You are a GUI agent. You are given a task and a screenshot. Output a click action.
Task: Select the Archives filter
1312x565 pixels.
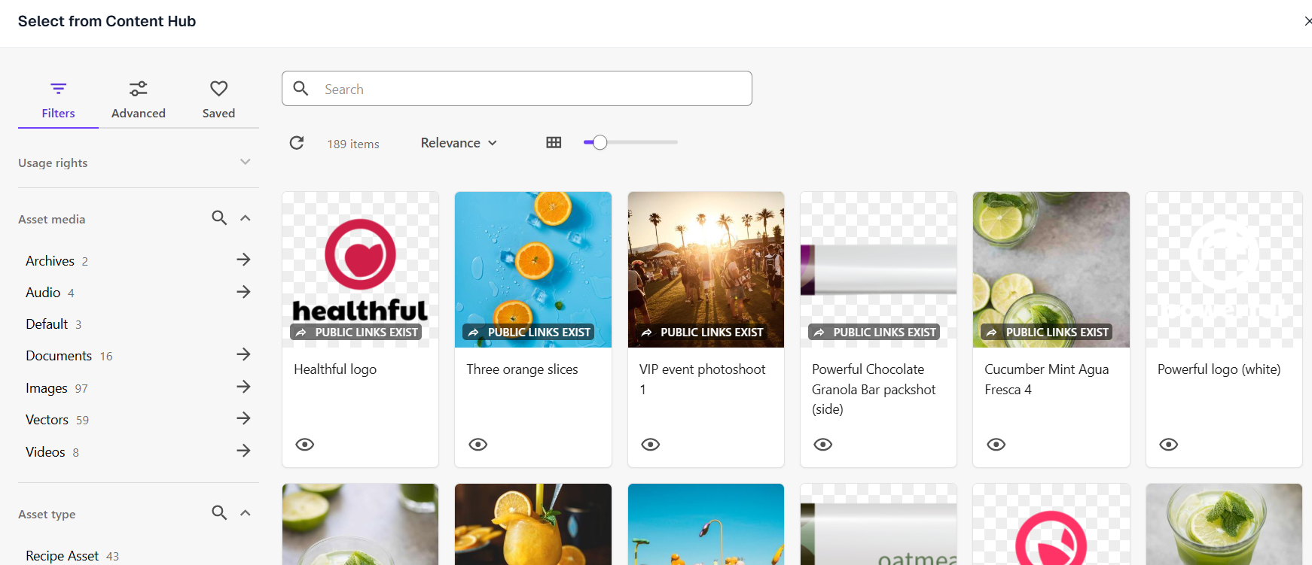[57, 261]
